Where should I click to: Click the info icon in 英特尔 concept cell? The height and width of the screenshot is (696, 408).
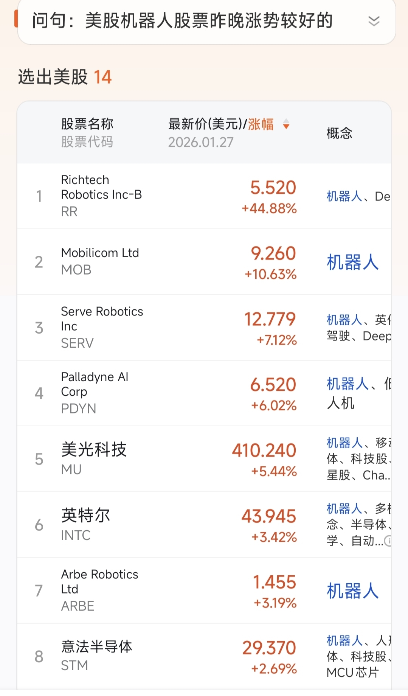[388, 541]
